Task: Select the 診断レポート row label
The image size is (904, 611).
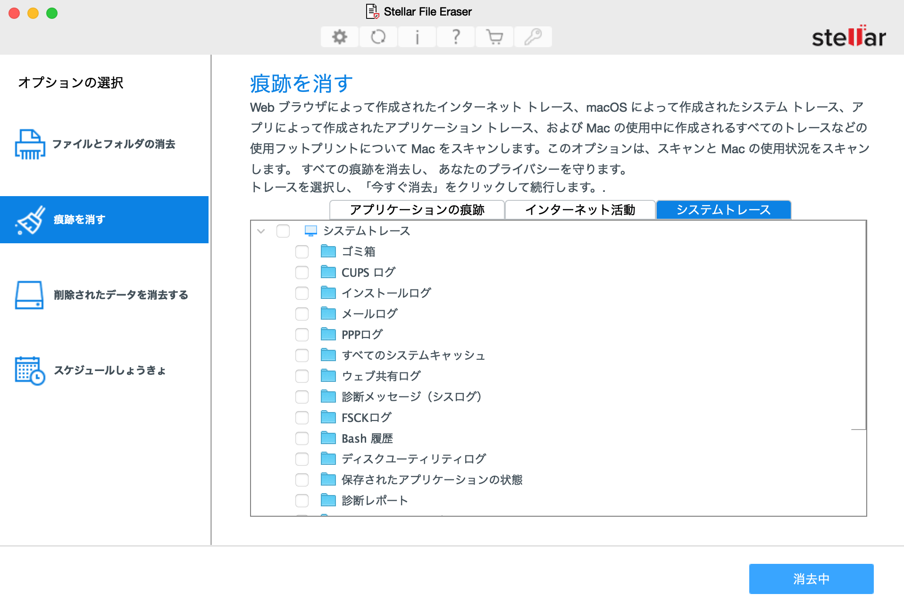Action: click(x=375, y=501)
